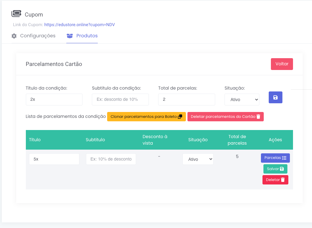The height and width of the screenshot is (228, 312).
Task: Click the Produtos box icon
Action: pyautogui.click(x=70, y=36)
